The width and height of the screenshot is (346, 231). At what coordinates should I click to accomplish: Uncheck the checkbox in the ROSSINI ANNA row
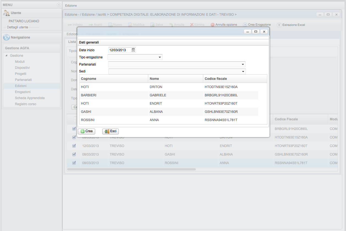click(74, 163)
